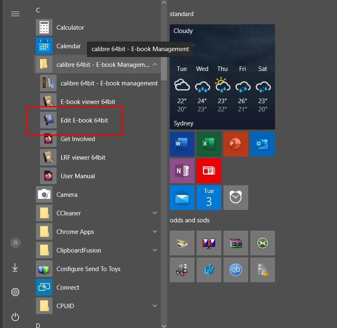The width and height of the screenshot is (337, 328).
Task: Open the scanner drive tile
Action: tap(182, 243)
